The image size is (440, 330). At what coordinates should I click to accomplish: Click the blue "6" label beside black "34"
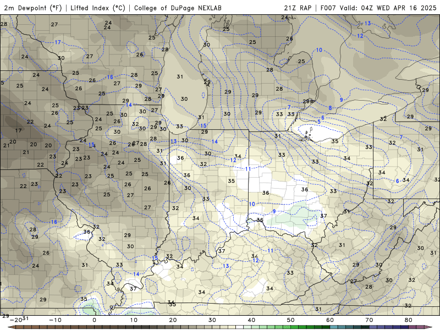click(x=398, y=181)
